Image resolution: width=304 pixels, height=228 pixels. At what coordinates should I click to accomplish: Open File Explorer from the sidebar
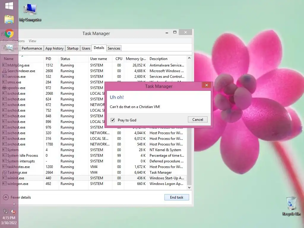(9, 19)
